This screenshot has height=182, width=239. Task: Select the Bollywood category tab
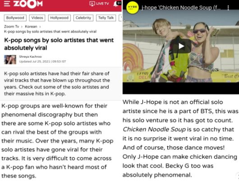[15, 18]
